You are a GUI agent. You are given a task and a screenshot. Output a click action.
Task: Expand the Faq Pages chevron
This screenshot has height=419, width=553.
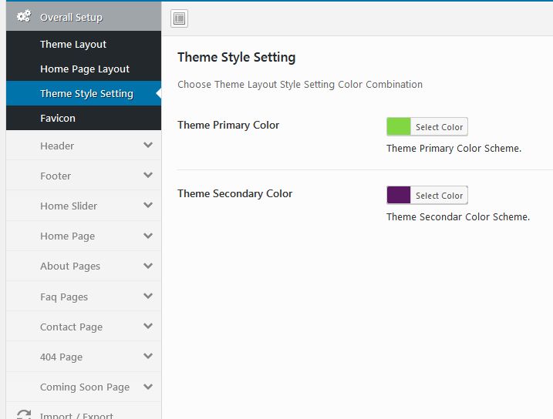click(x=148, y=296)
